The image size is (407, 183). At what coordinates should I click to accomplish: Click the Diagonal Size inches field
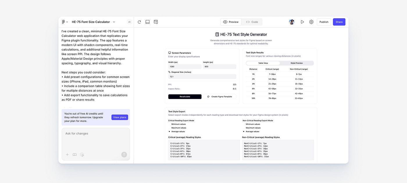[x=202, y=77]
